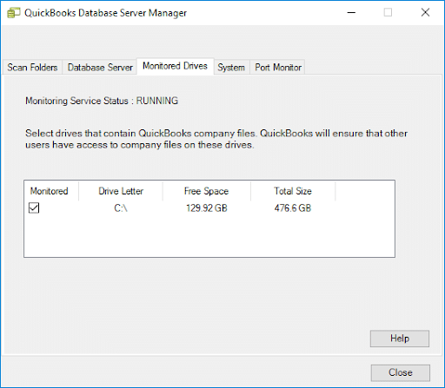
Task: Click the QuickBooks app icon in title bar
Action: 13,13
